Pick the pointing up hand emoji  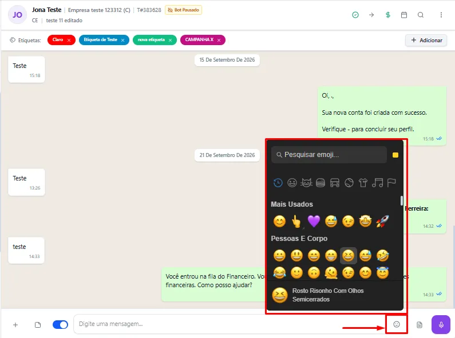pos(296,222)
